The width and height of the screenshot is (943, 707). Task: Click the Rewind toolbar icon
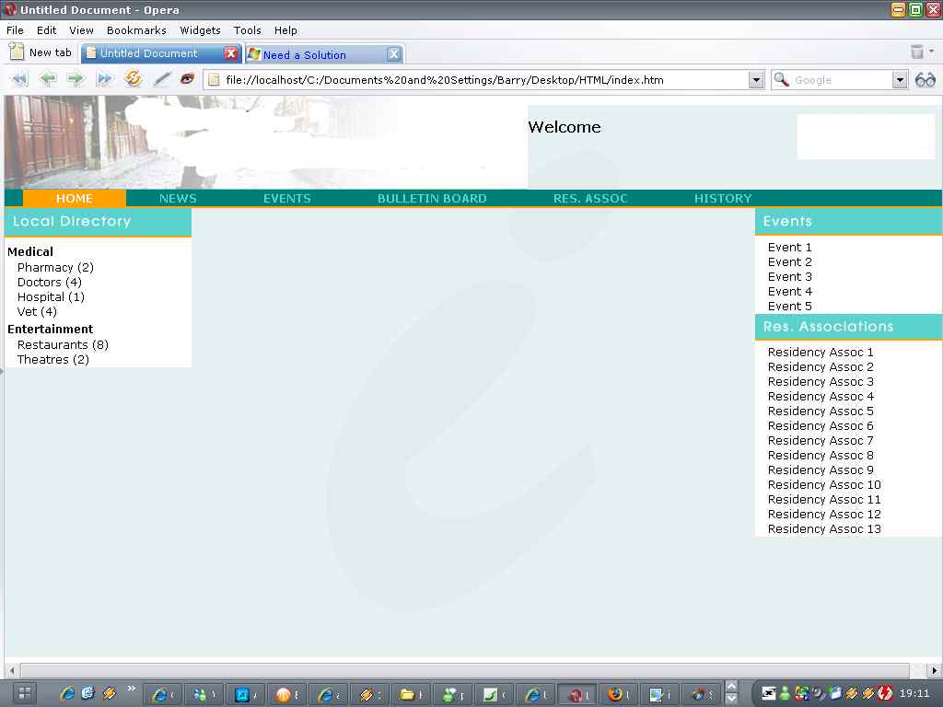pyautogui.click(x=19, y=79)
